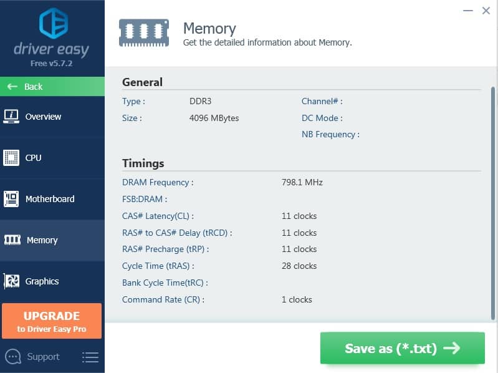Screen dimensions: 498x373
Task: Click the Timings section heading
Action: [x=143, y=163]
